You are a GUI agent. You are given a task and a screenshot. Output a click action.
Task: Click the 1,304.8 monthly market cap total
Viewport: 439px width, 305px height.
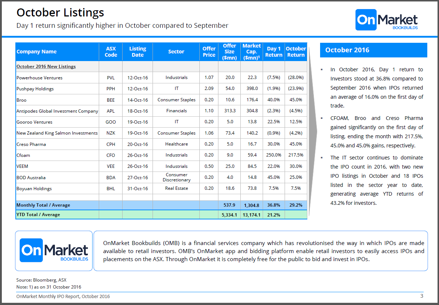252,205
